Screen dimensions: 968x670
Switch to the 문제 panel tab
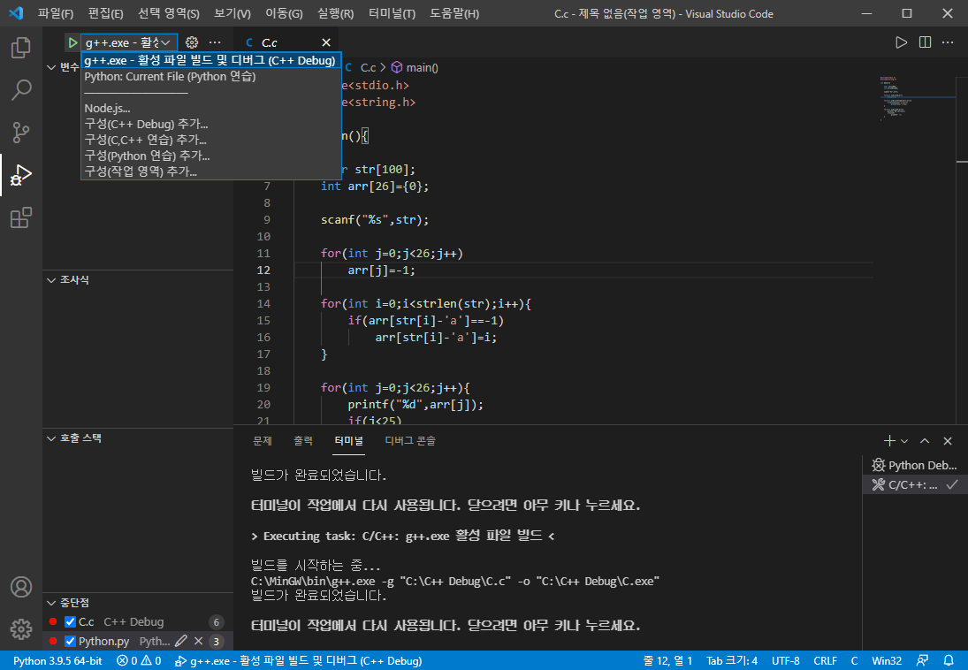click(263, 441)
